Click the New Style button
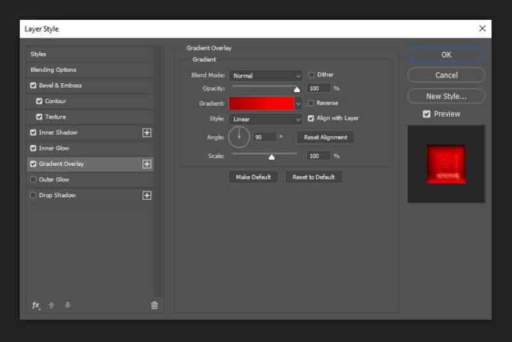The width and height of the screenshot is (512, 342). coord(446,96)
